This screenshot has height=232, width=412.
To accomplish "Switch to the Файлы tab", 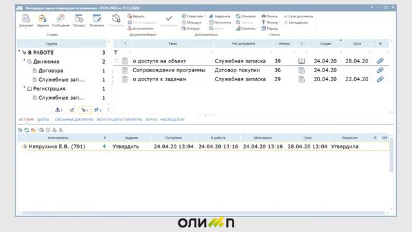I will 43,119.
